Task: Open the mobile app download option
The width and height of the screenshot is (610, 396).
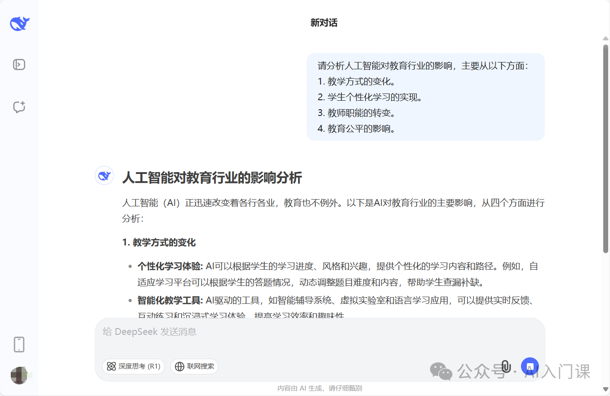Action: [19, 344]
